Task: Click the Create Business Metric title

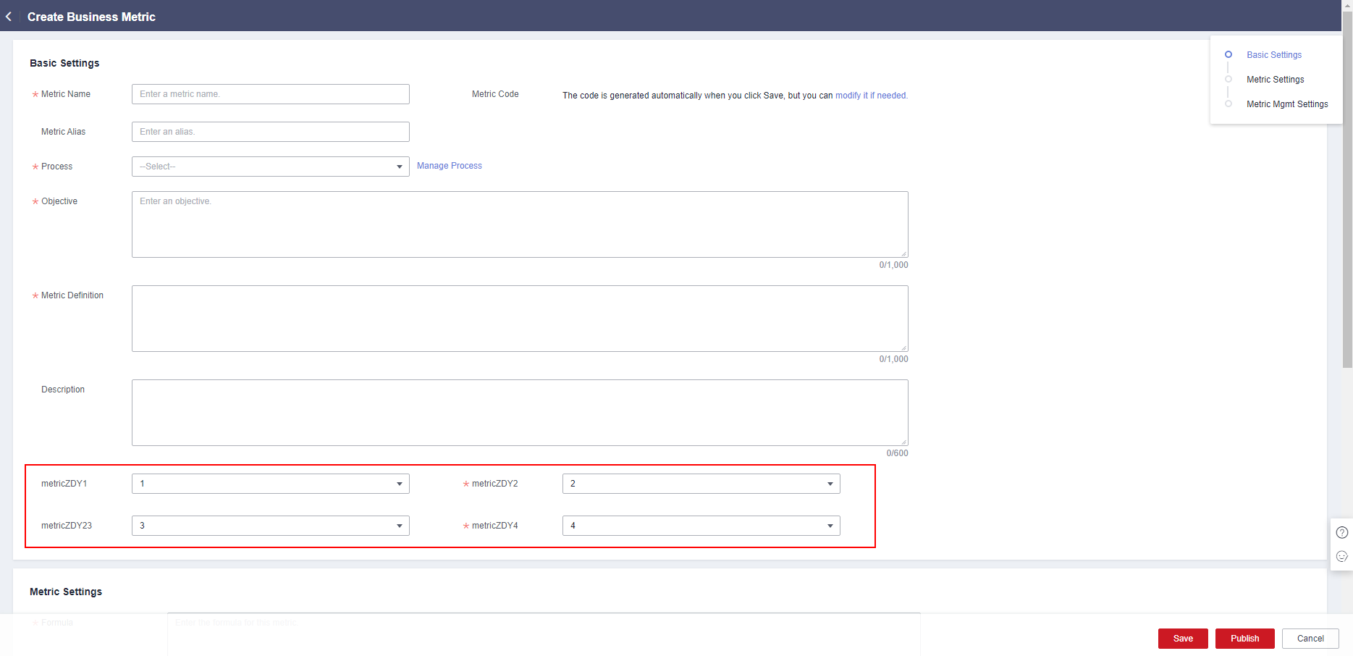Action: (x=91, y=17)
